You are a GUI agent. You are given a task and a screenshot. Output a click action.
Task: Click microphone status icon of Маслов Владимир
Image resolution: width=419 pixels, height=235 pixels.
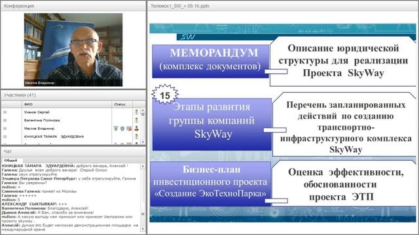tap(116, 129)
